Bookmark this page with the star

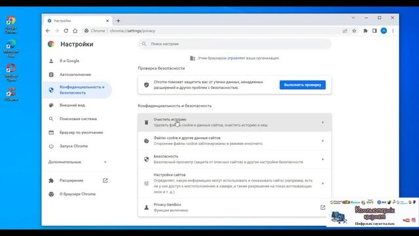point(354,31)
